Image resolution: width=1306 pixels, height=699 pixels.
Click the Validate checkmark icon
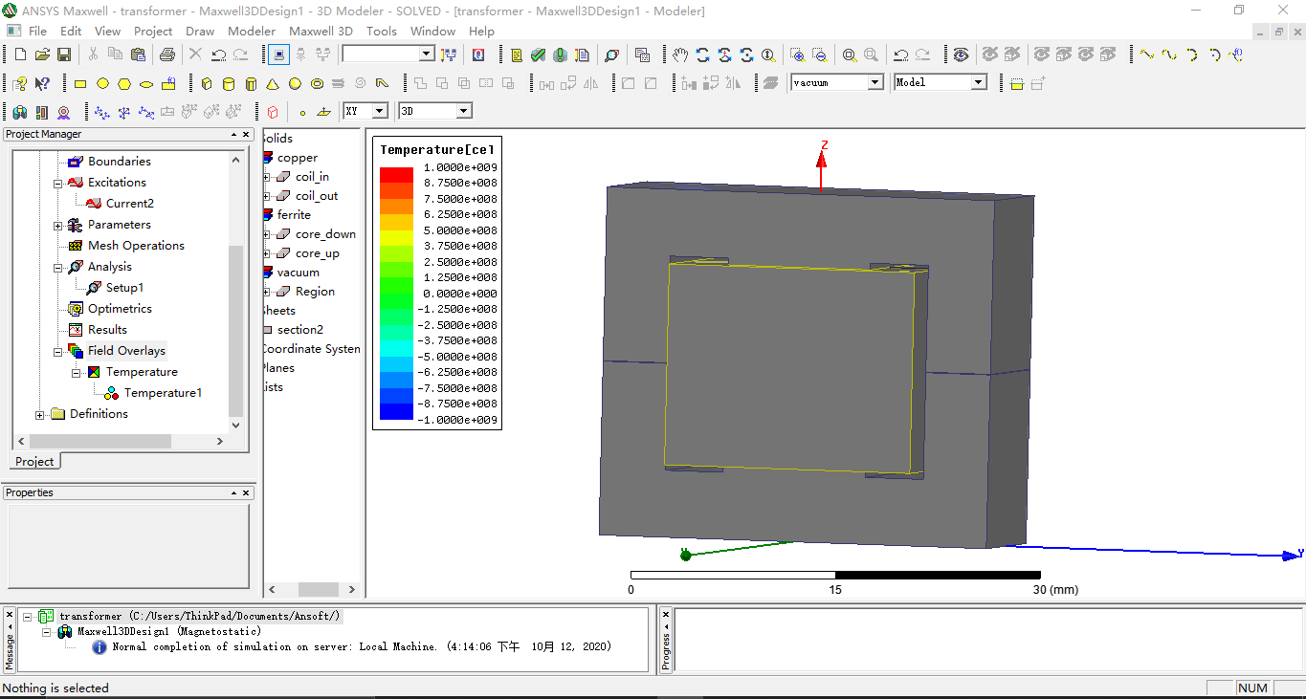[x=539, y=55]
